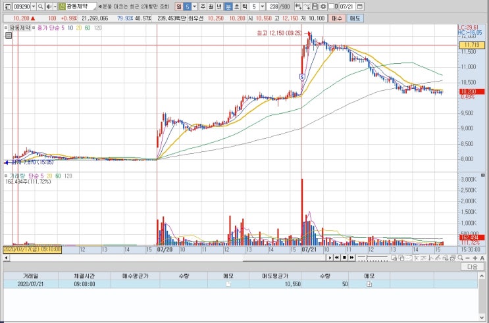This screenshot has width=489, height=323.
Task: Click the 10,200 current price tag on axis
Action: click(472, 91)
